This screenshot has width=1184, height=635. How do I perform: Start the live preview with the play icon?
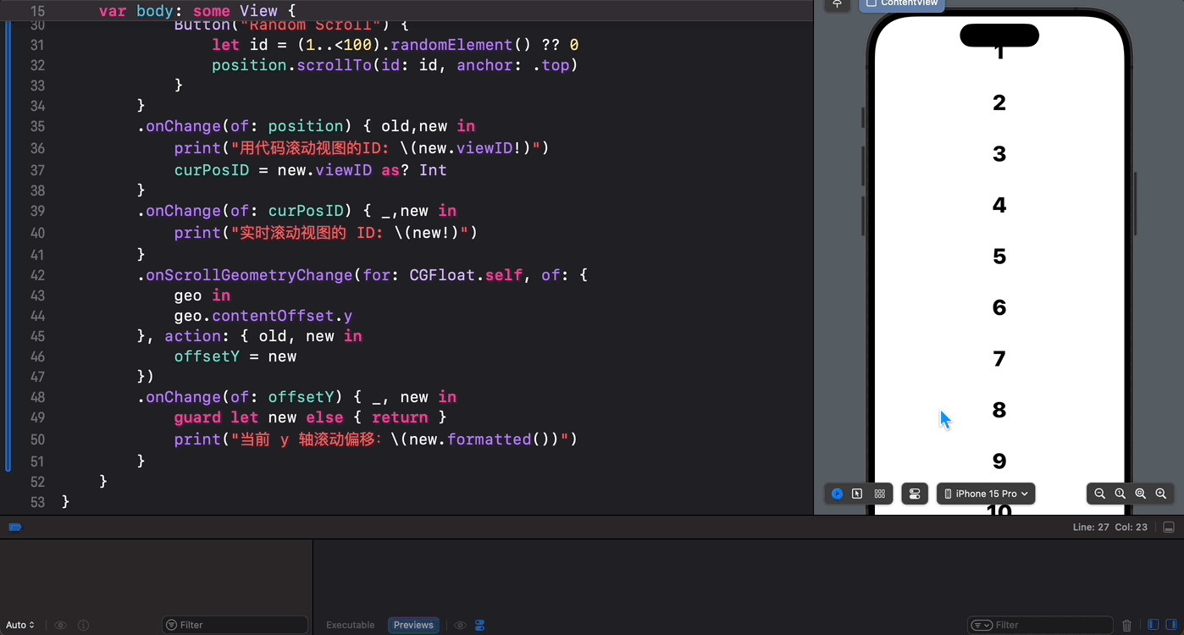838,494
